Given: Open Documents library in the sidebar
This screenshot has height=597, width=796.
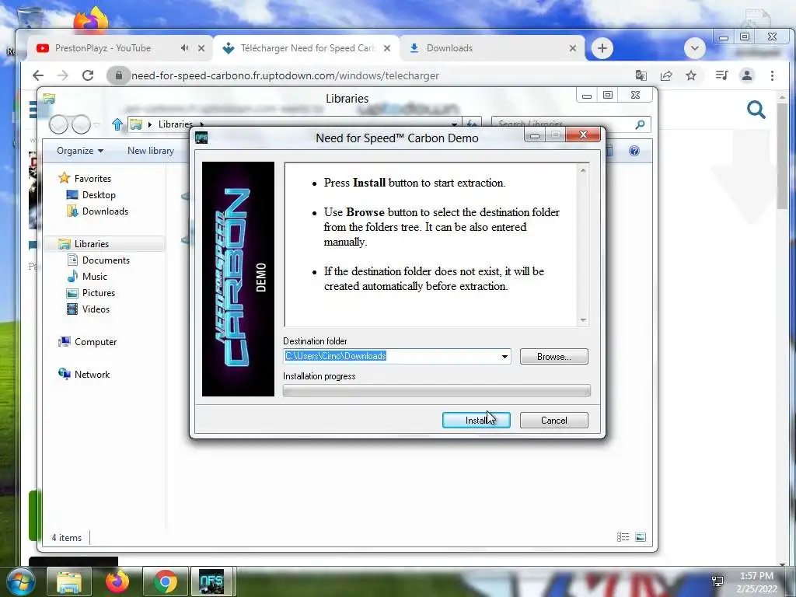Looking at the screenshot, I should [99, 260].
